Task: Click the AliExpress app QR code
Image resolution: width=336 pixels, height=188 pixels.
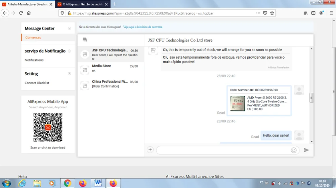Action: (48, 127)
